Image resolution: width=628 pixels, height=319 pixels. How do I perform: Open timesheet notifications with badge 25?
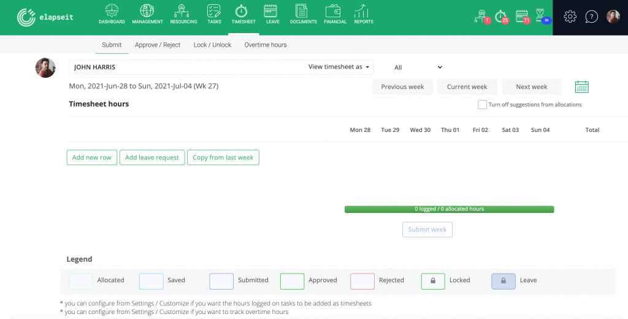click(502, 17)
